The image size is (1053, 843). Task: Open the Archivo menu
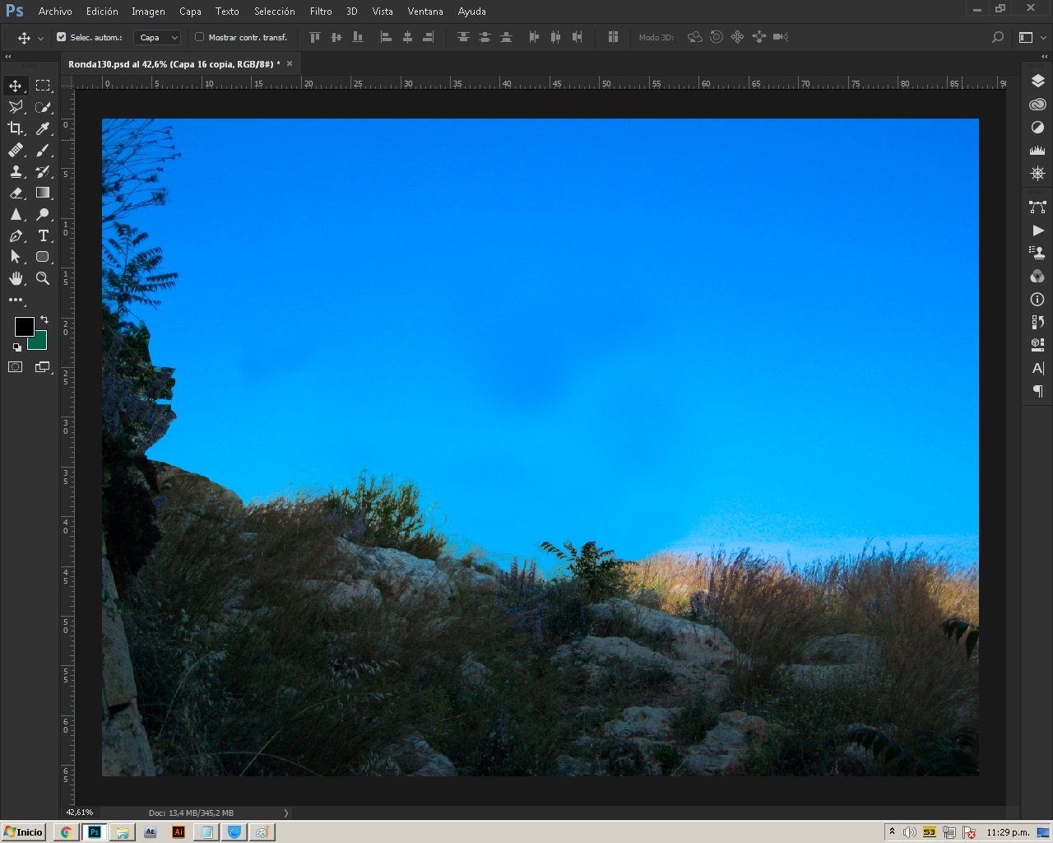55,12
